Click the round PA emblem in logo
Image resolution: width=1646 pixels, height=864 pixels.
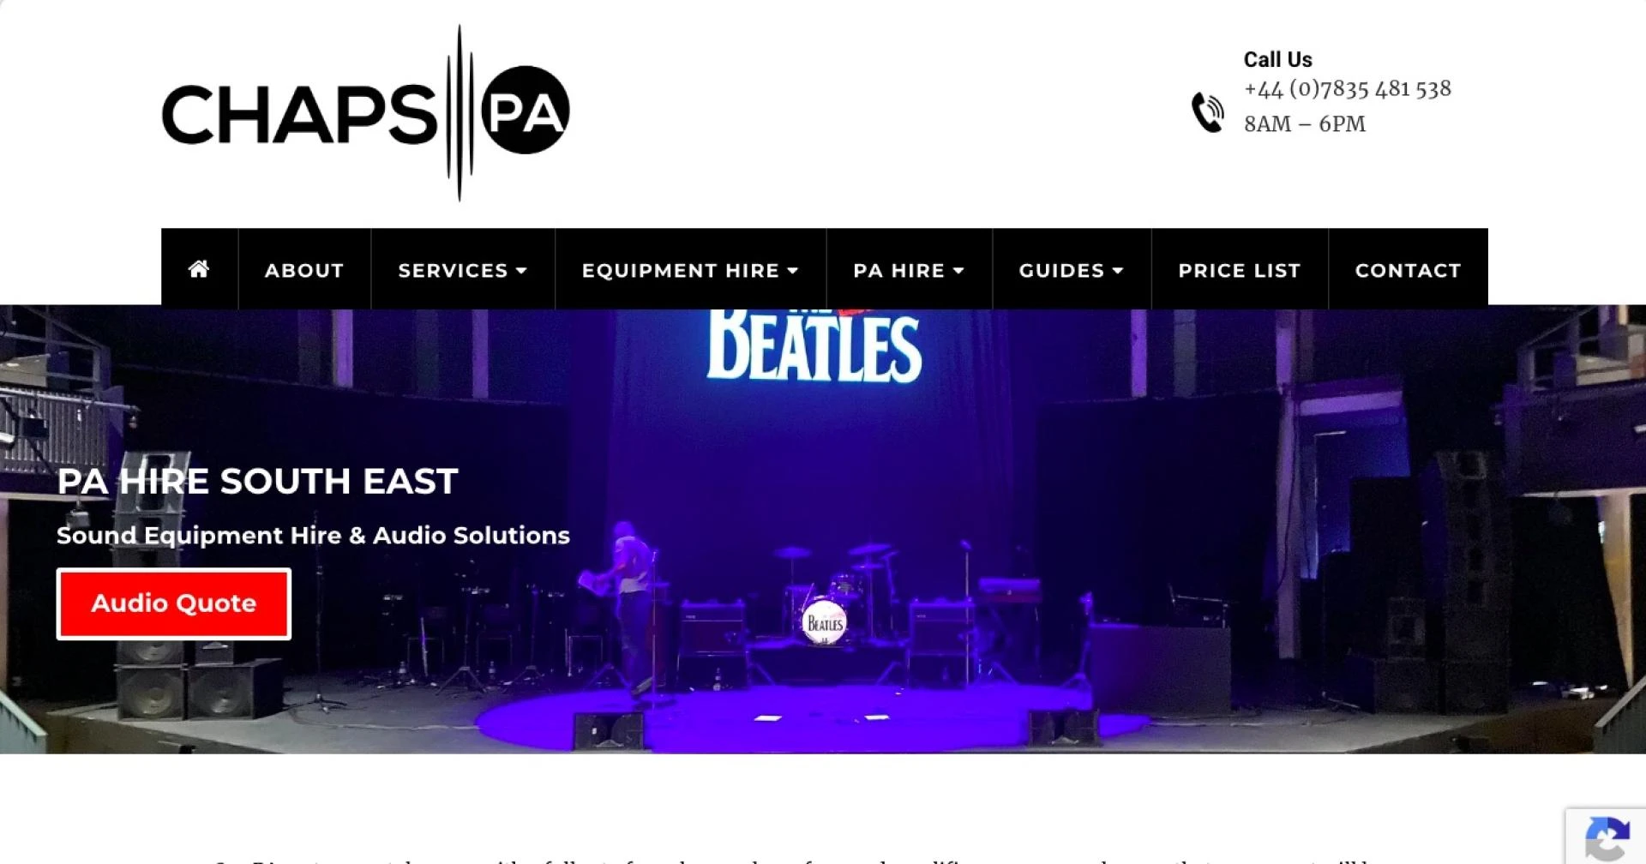click(526, 111)
